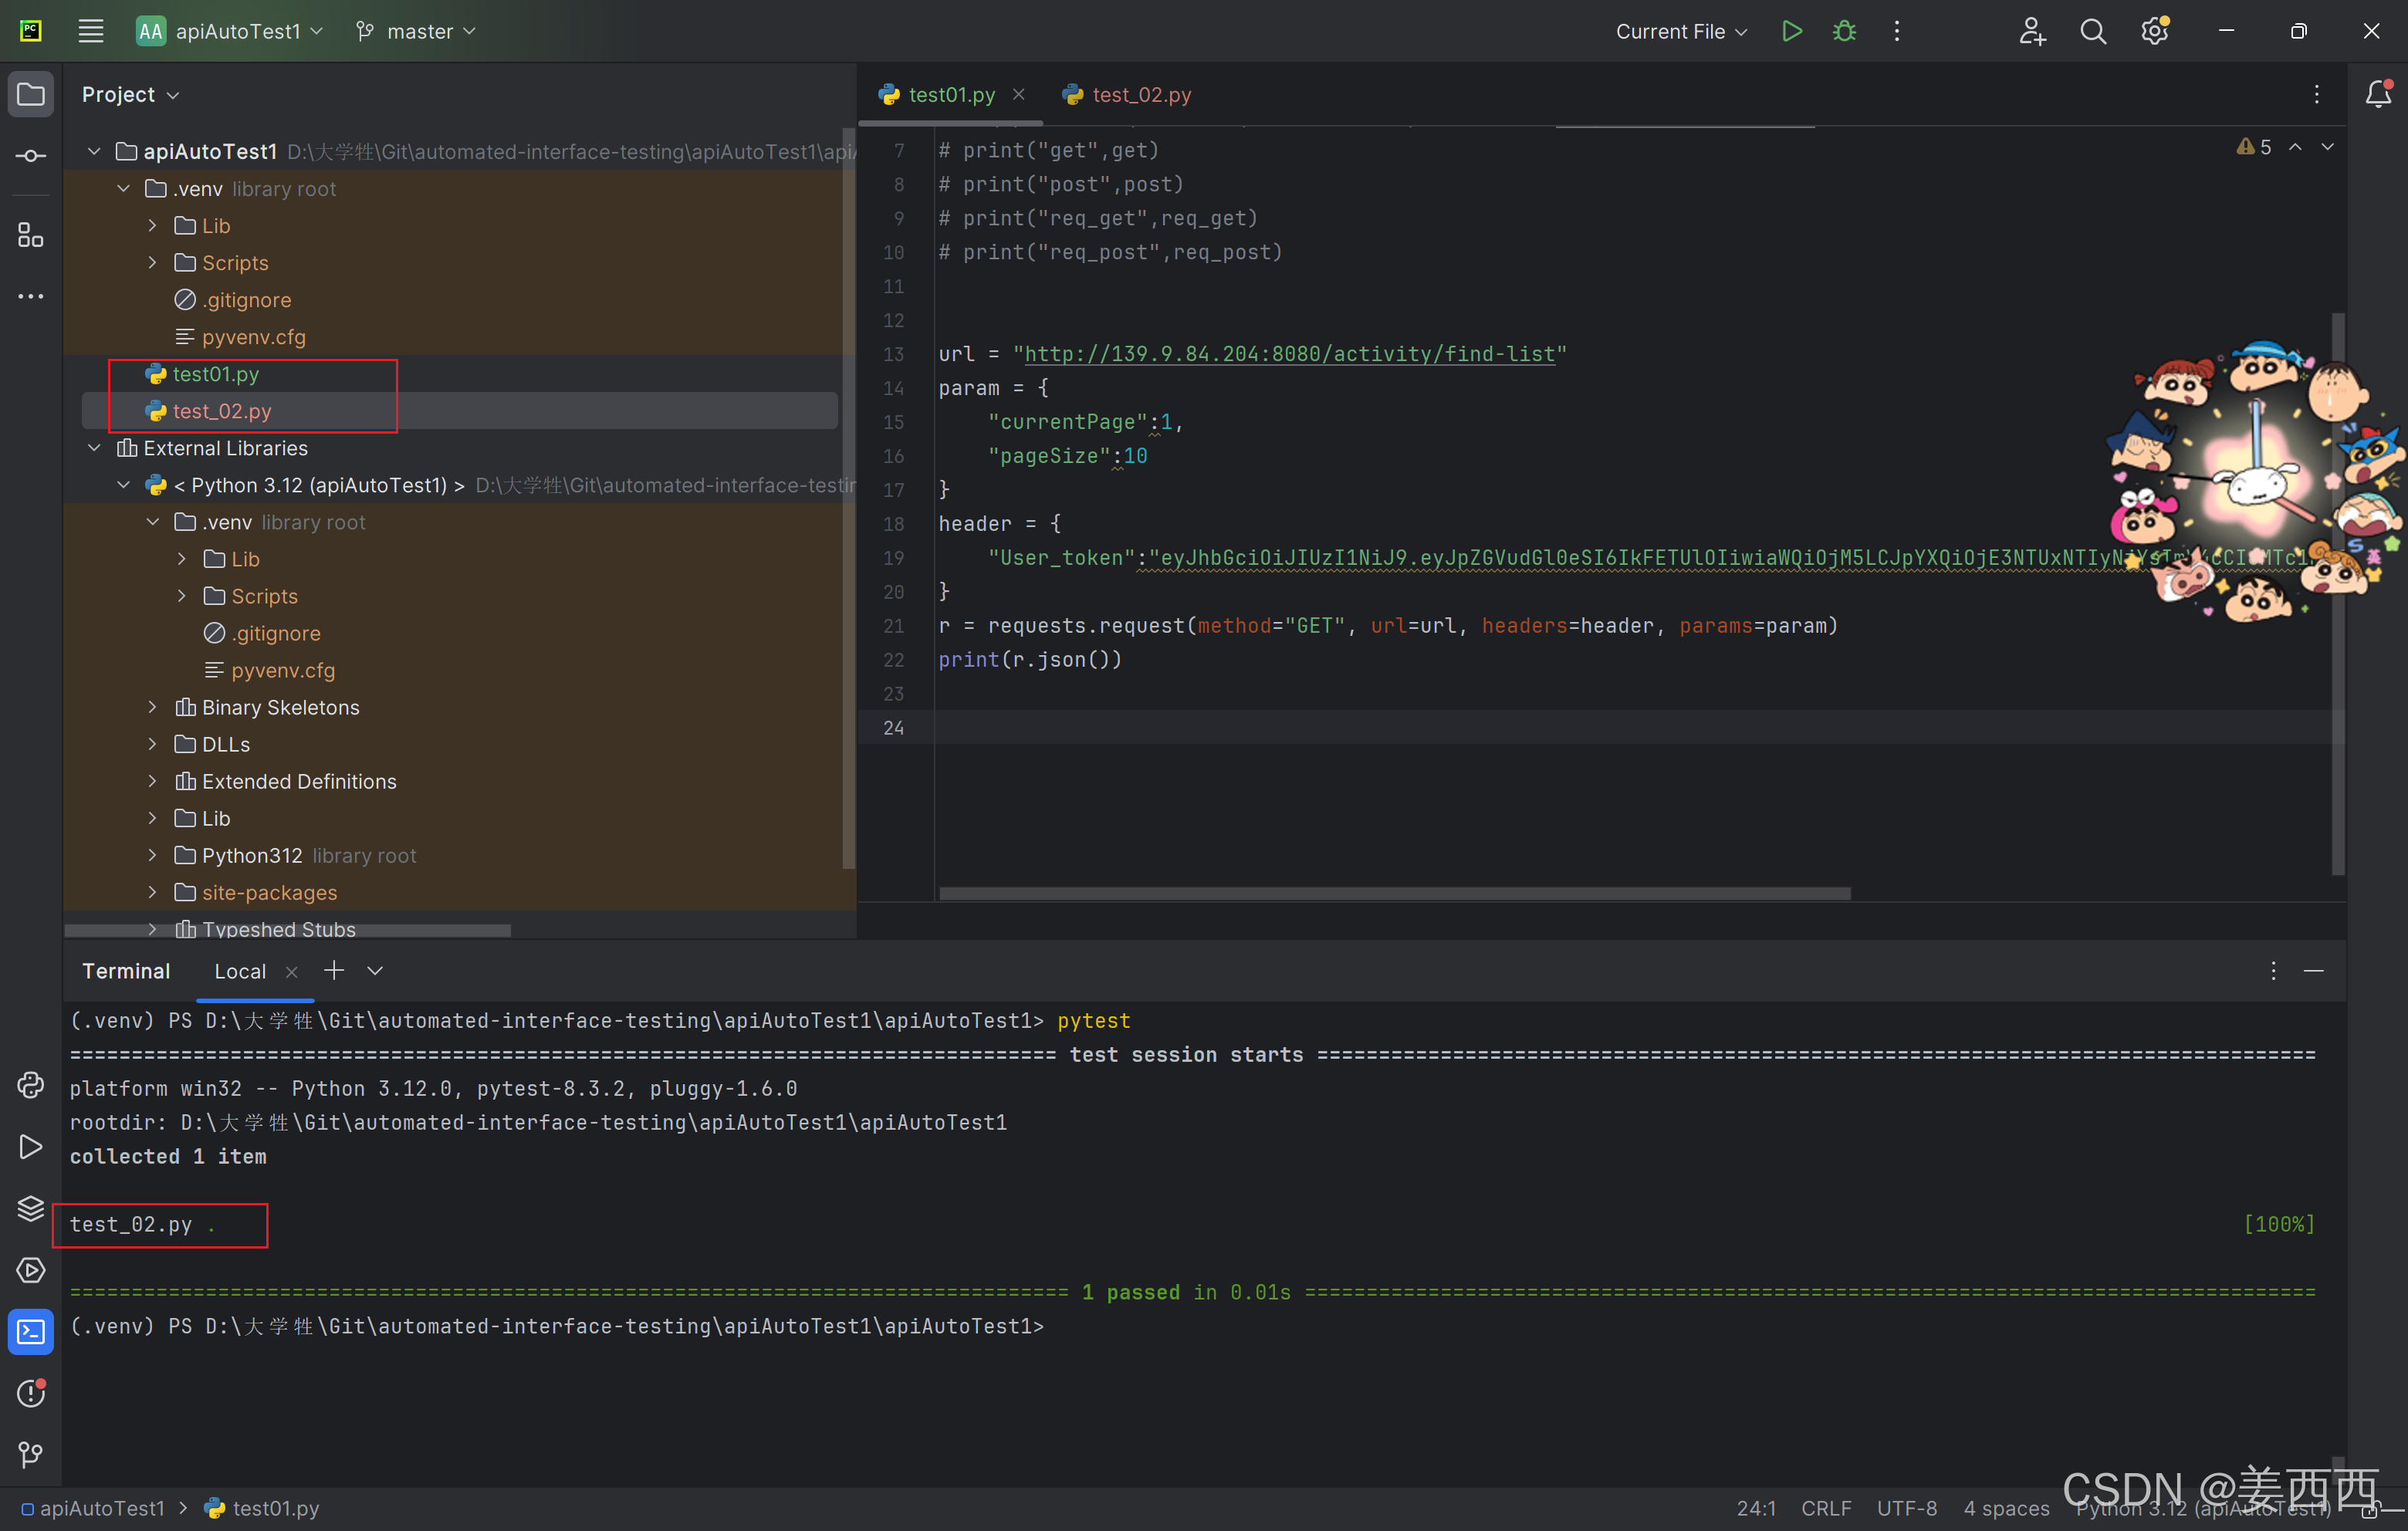Viewport: 2408px width, 1531px height.
Task: Open the Git tool window
Action: [31, 1455]
